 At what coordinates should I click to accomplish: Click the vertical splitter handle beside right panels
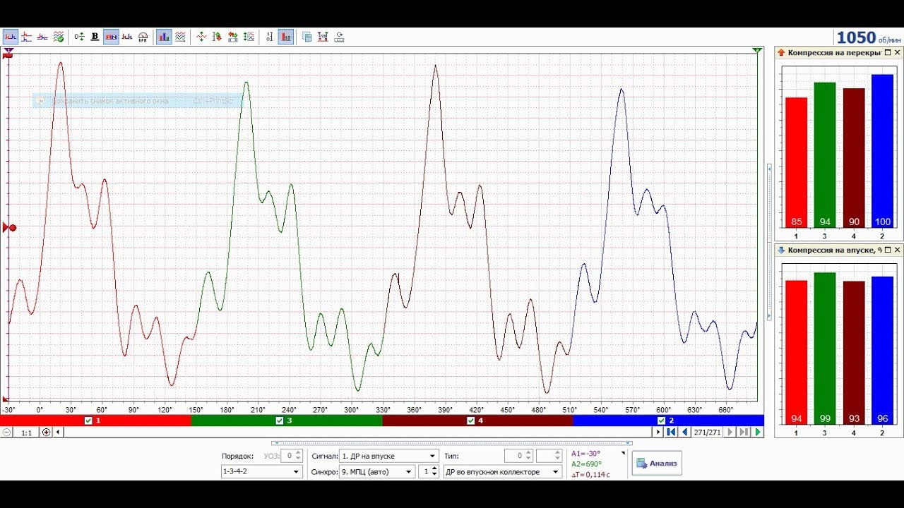(x=769, y=243)
